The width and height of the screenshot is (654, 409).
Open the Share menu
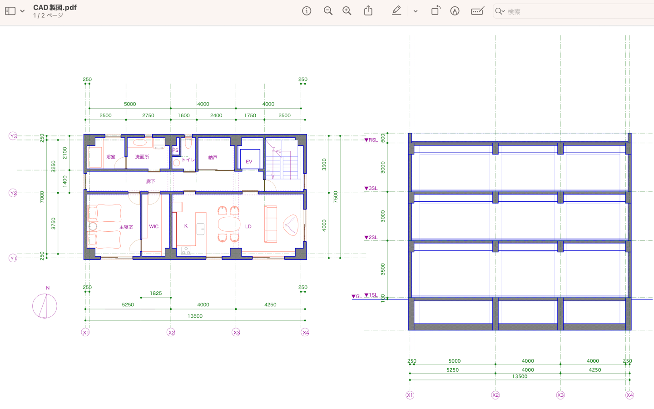(368, 11)
